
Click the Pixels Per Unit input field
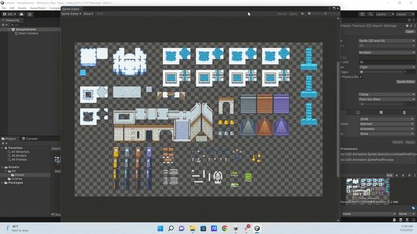(386, 62)
